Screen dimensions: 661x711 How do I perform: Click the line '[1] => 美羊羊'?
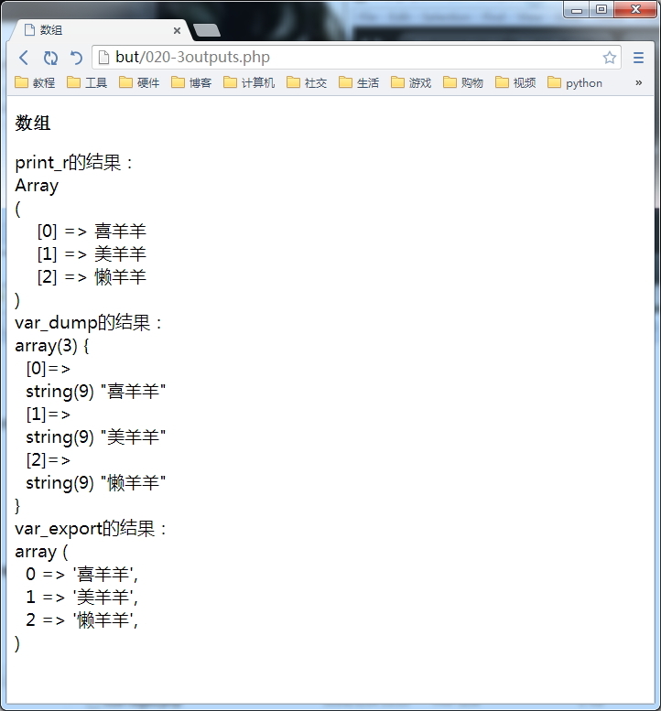pyautogui.click(x=92, y=254)
